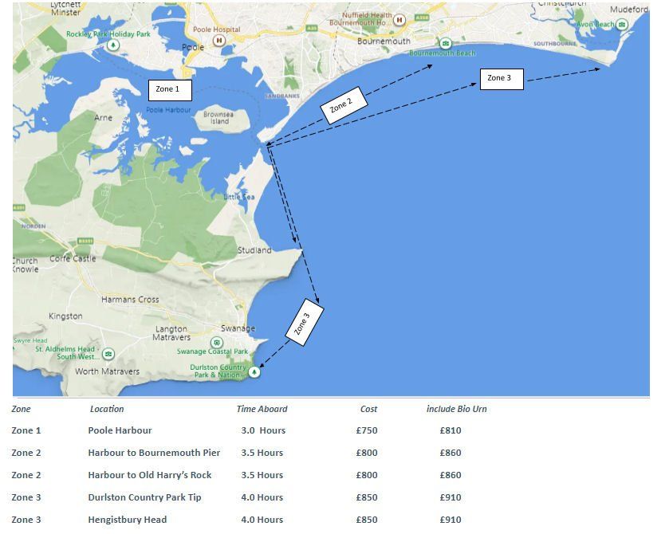Click the Sandbanks map label
The image size is (669, 534).
coord(282,96)
